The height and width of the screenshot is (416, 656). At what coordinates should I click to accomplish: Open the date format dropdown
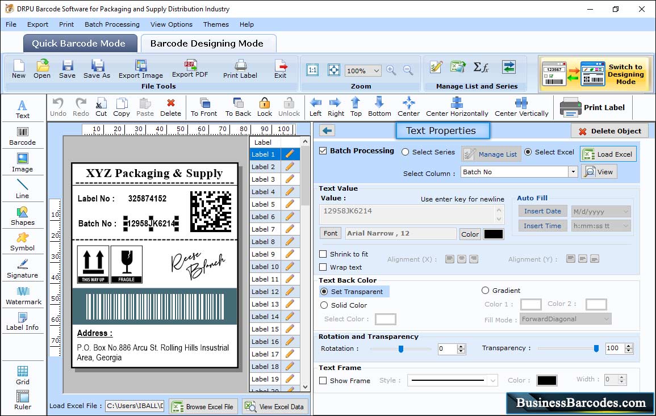[625, 212]
